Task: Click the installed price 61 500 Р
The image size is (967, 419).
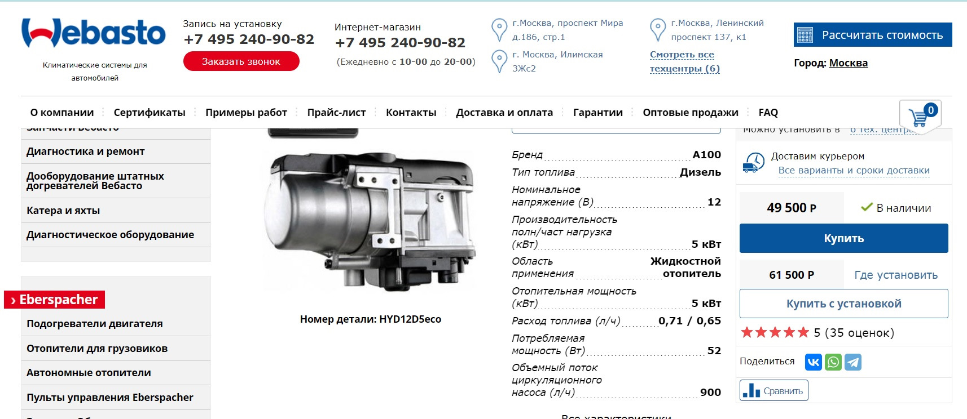Action: tap(792, 275)
